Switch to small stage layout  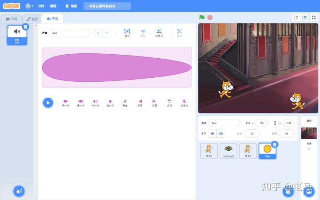pos(296,17)
